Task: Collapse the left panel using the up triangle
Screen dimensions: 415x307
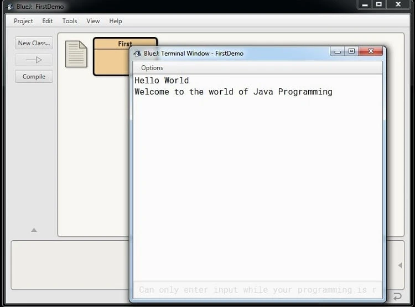Action: (x=34, y=230)
